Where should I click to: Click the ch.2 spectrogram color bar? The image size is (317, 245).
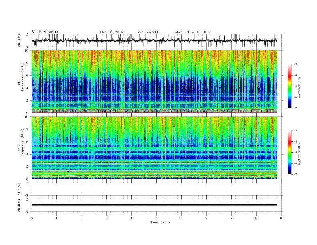click(x=290, y=153)
